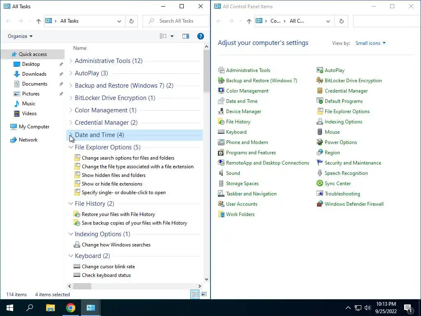Open Administrative Tools icon in Control Panel
The height and width of the screenshot is (316, 421).
point(221,70)
